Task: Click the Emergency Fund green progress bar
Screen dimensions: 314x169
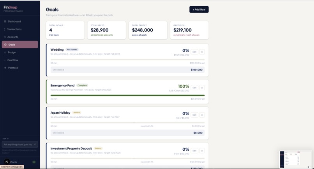Action: pyautogui.click(x=127, y=95)
